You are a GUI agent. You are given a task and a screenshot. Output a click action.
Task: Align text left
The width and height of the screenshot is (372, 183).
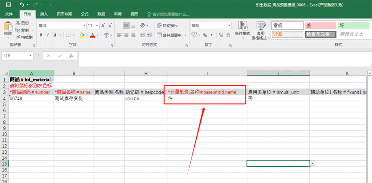(x=120, y=35)
